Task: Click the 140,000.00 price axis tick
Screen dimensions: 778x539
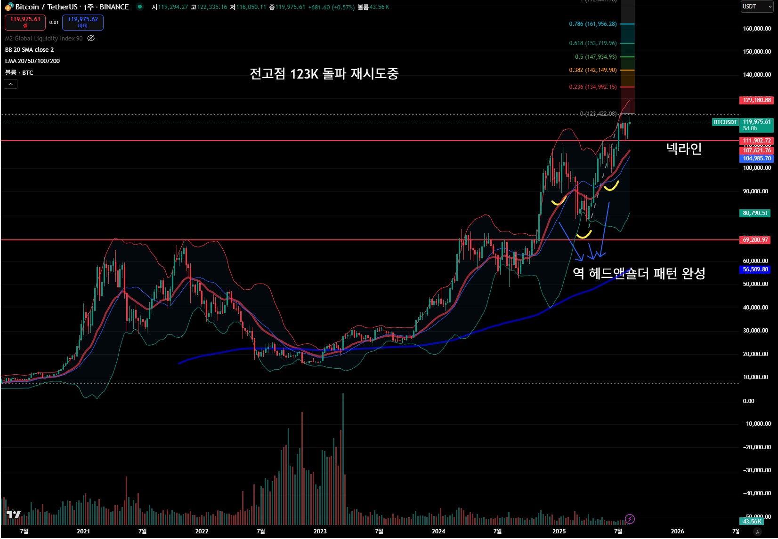Action: pyautogui.click(x=757, y=75)
